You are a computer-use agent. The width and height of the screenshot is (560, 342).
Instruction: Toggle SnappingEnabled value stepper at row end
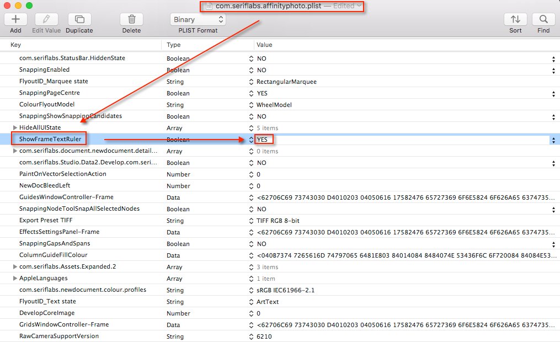pyautogui.click(x=553, y=70)
